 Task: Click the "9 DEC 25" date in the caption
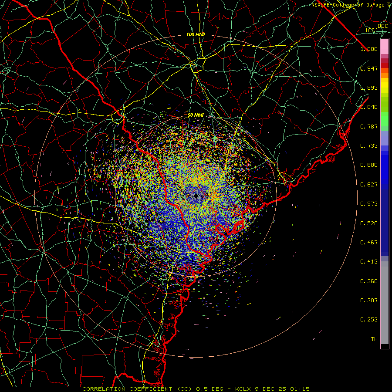coord(271,389)
